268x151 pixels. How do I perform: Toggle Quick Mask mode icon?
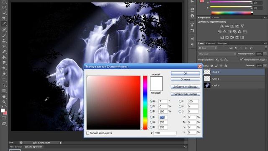pyautogui.click(x=4, y=118)
